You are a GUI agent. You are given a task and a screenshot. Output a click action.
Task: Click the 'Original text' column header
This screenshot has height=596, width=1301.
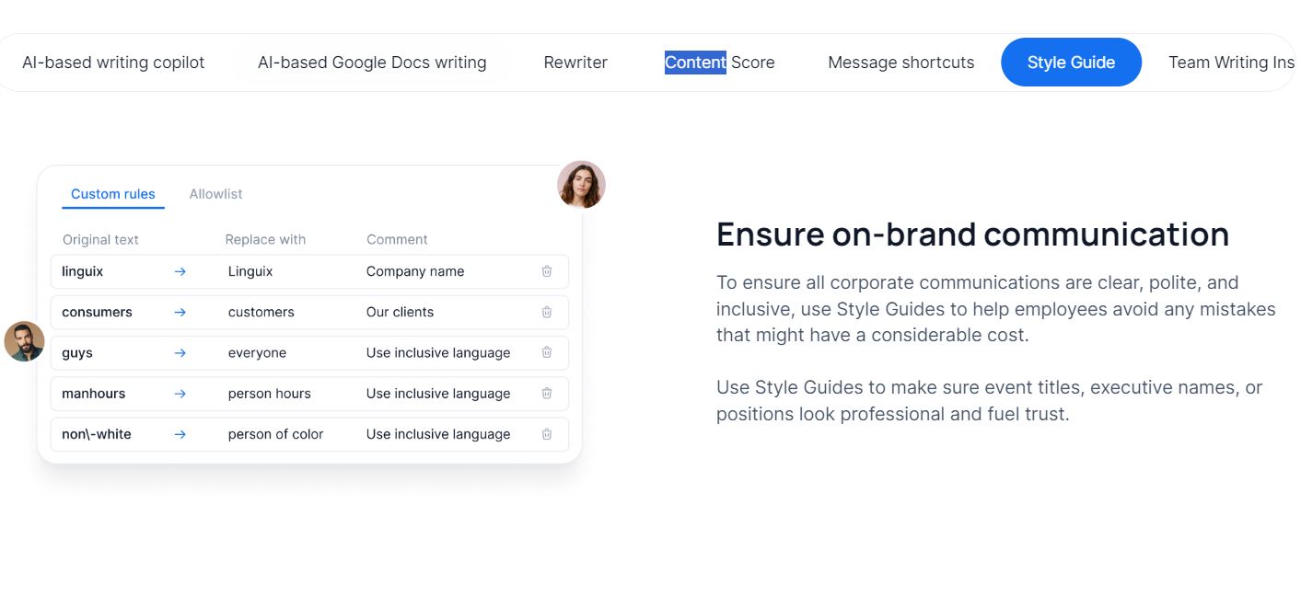100,239
